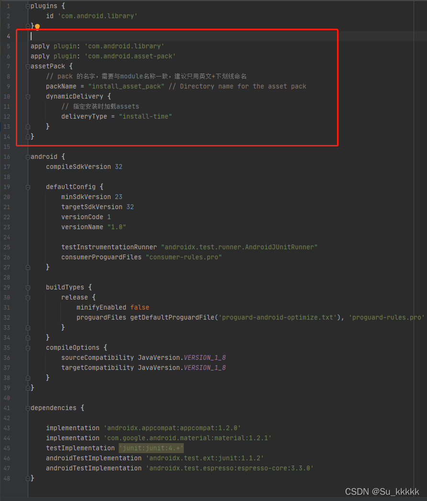Click highlighted 'junit:junit:4.+' string

(x=151, y=448)
